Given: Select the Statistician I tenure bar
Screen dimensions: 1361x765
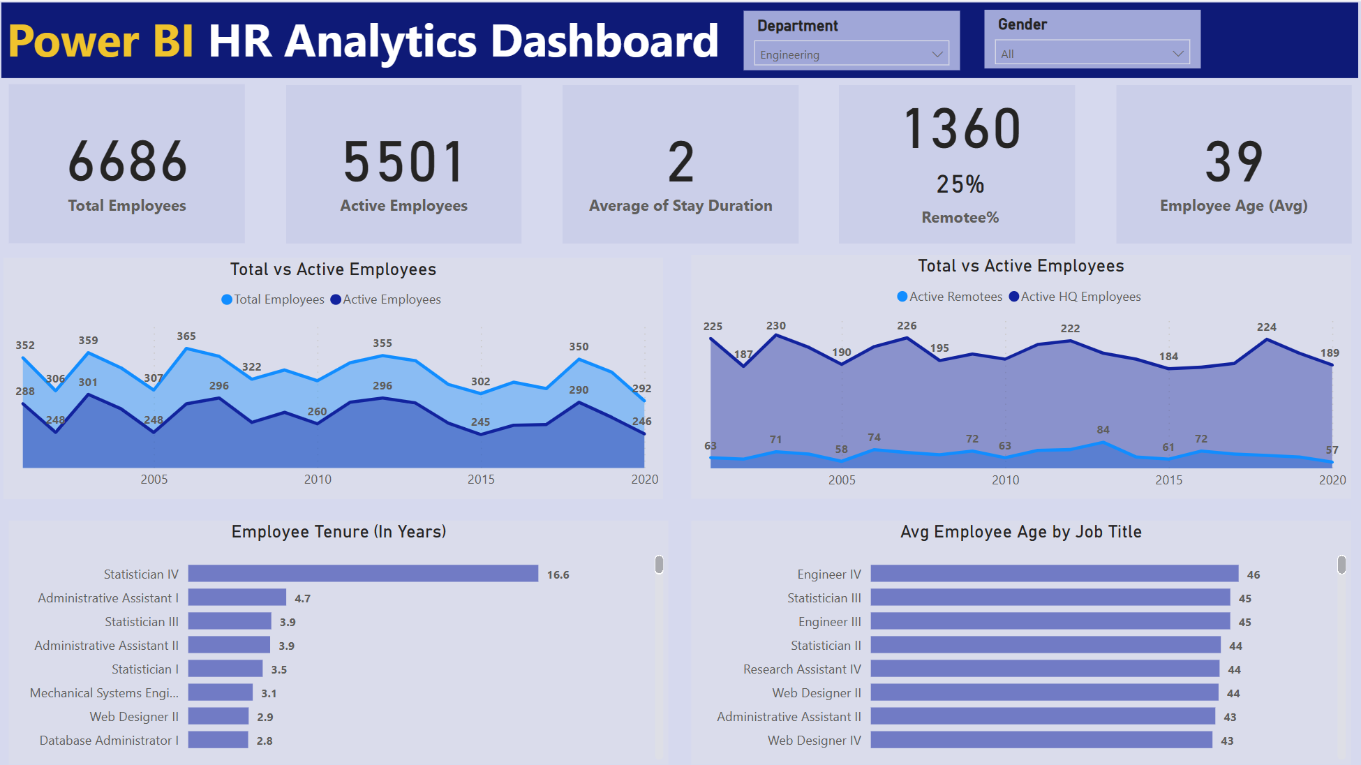Looking at the screenshot, I should click(225, 669).
